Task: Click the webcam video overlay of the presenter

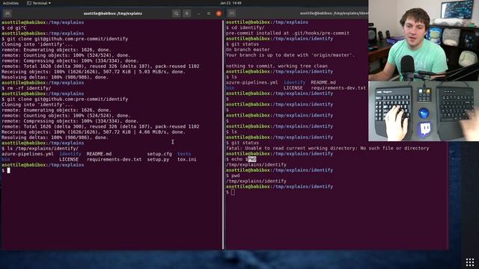Action: click(x=424, y=40)
